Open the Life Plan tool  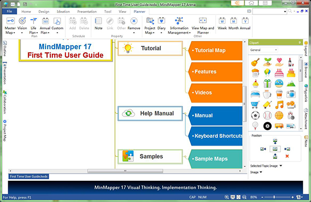coord(34,26)
